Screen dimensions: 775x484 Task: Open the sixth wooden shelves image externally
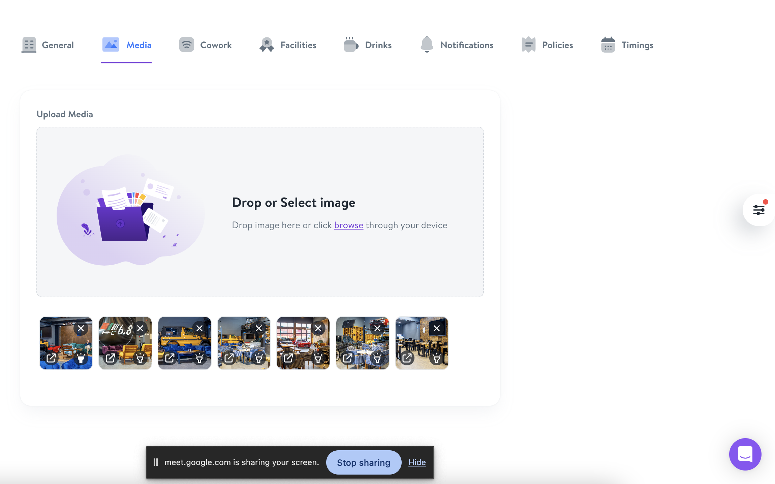pos(348,358)
